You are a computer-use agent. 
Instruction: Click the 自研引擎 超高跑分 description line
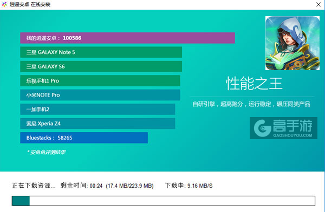(251, 104)
